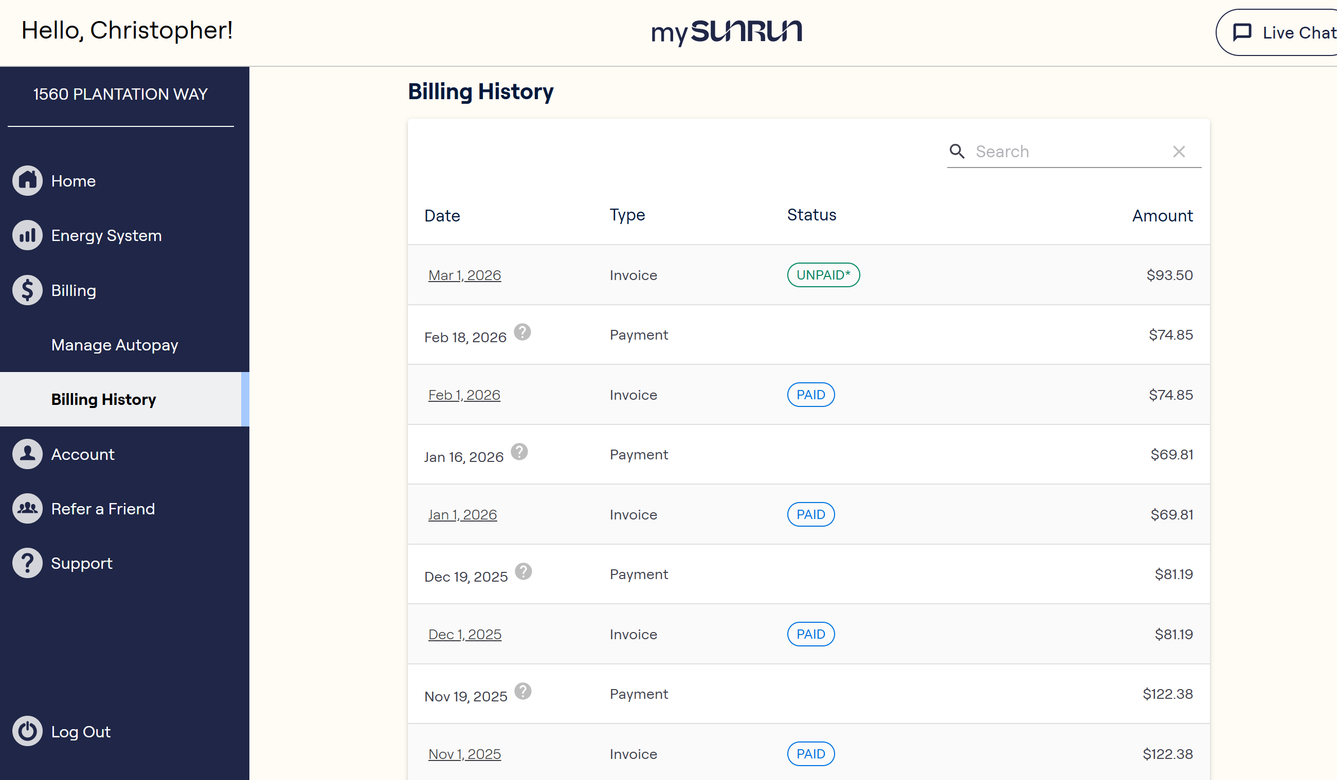This screenshot has height=780, width=1337.
Task: Click help icon beside Jan 16, 2026
Action: [x=519, y=452]
